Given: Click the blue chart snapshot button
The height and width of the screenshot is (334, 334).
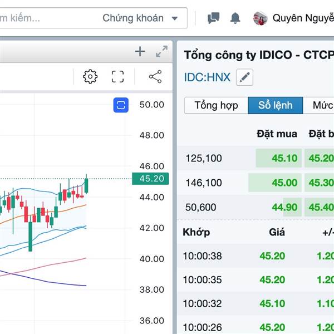Looking at the screenshot, I should tap(121, 105).
